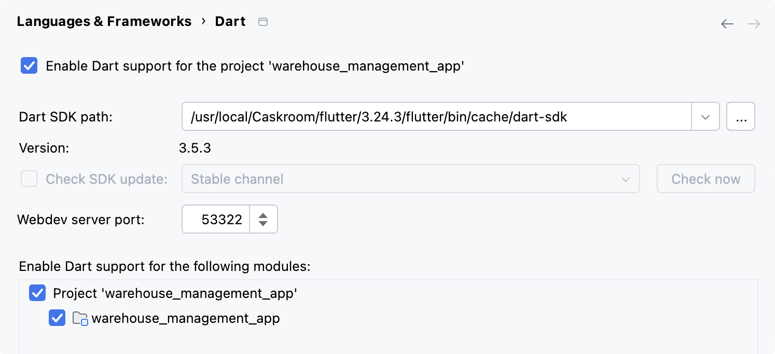Click into the Dart SDK path field
Viewport: 775px width, 354px height.
[437, 117]
